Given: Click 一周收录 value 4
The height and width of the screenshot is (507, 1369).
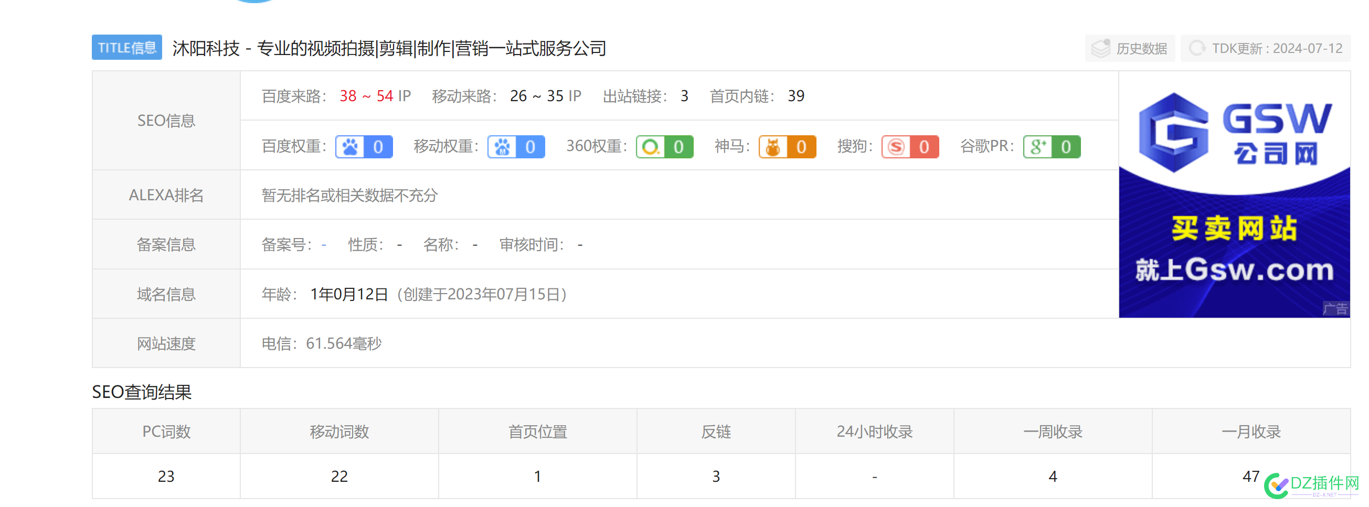Looking at the screenshot, I should 1053,476.
